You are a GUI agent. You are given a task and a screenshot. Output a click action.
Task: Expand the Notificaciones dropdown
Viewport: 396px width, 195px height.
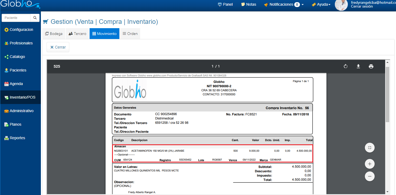284,4
